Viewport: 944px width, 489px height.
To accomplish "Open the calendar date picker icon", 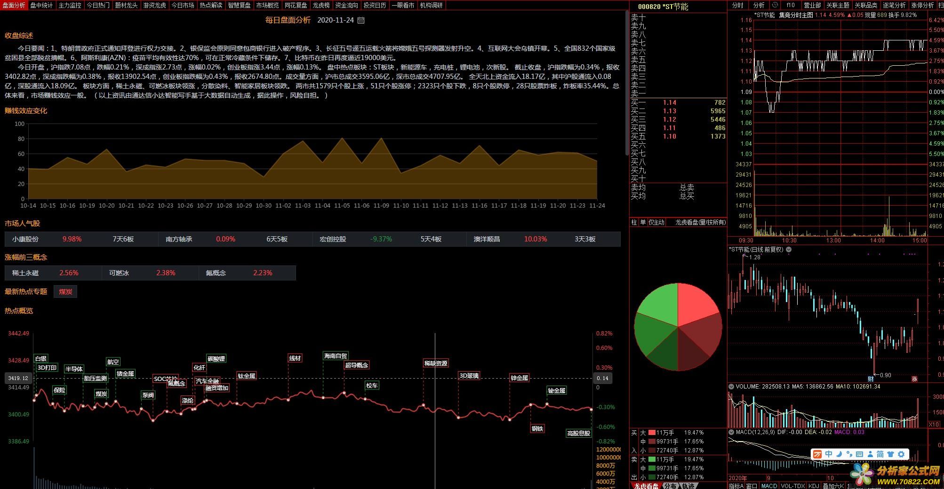I will coord(361,20).
